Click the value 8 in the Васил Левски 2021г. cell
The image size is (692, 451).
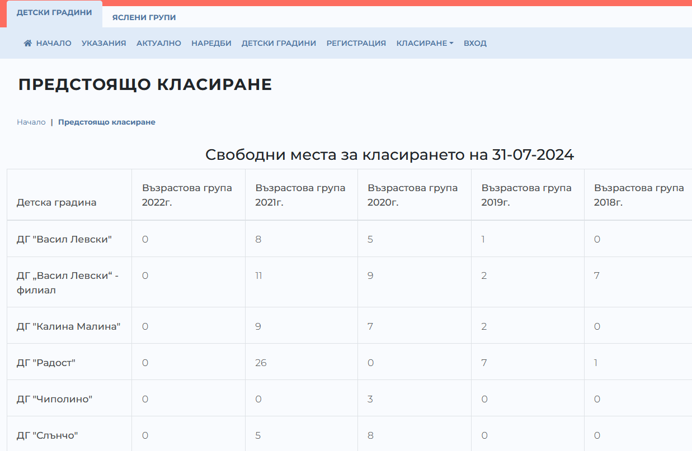tap(258, 239)
